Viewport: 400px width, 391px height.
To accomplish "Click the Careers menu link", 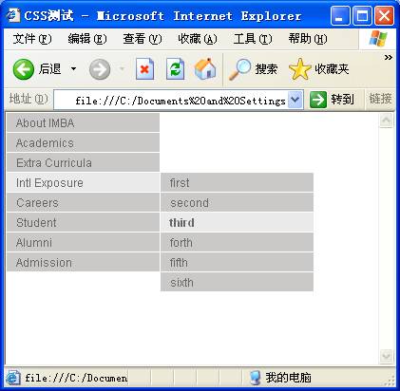I will (x=83, y=202).
